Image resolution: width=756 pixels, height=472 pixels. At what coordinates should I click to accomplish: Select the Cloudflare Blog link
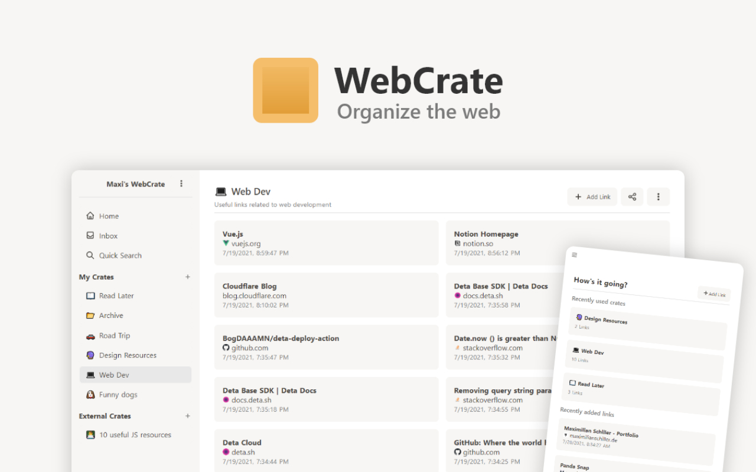(x=326, y=295)
